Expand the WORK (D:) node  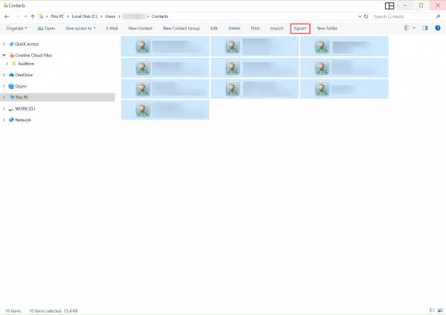(4, 109)
